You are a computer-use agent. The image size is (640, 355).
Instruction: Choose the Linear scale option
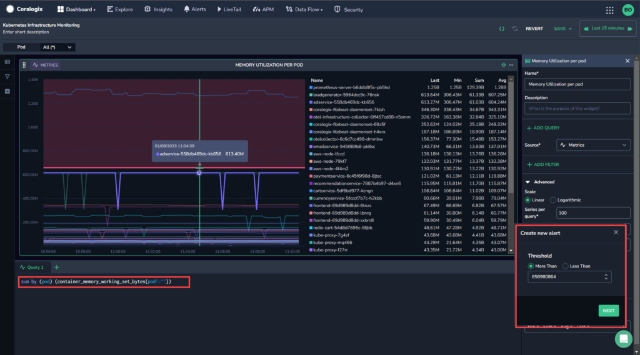coord(527,200)
